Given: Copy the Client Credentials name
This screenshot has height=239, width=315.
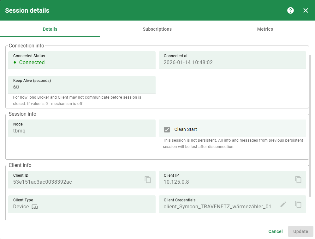Looking at the screenshot, I should click(x=298, y=204).
